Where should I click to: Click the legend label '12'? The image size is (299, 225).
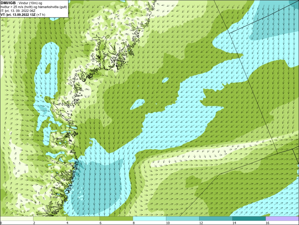tap(201, 223)
